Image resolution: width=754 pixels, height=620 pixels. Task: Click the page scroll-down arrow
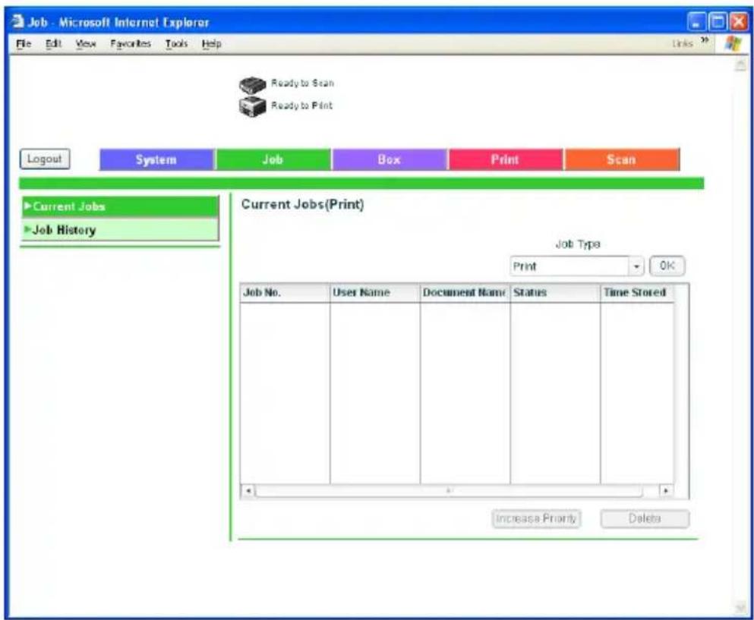point(740,609)
